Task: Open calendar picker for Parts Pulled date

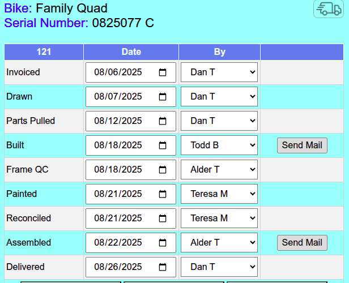Action: point(163,121)
